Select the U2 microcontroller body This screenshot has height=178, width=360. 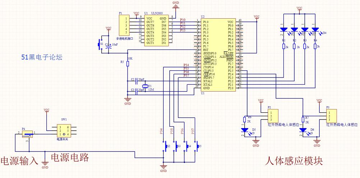point(218,55)
